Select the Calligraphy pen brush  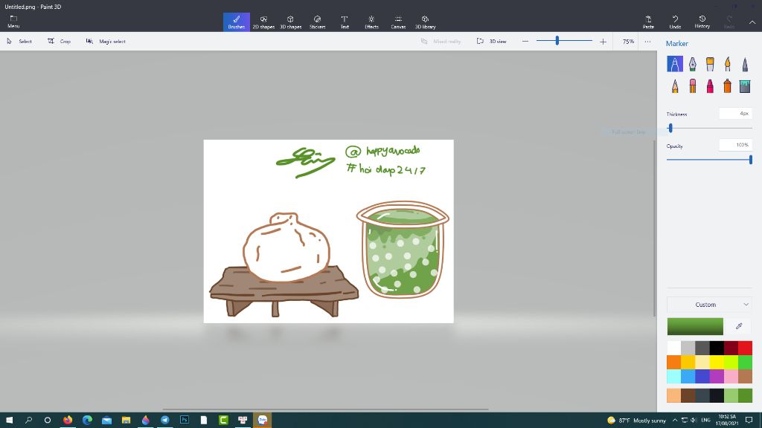(x=693, y=64)
